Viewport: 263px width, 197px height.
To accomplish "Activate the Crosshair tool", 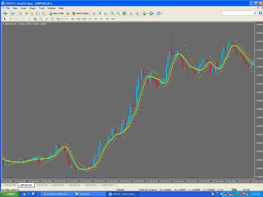I will (x=11, y=19).
